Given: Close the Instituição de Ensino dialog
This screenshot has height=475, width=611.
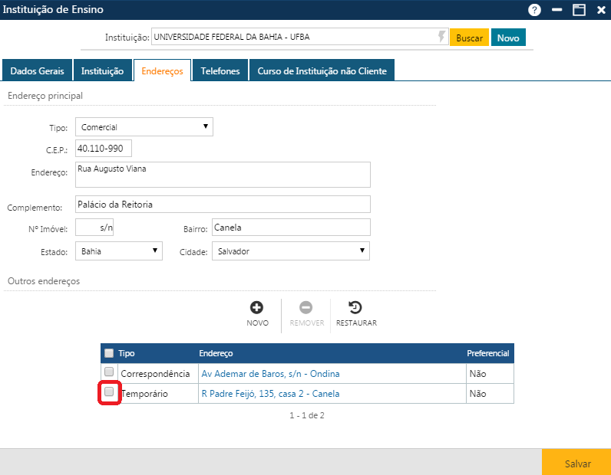Looking at the screenshot, I should pyautogui.click(x=600, y=10).
